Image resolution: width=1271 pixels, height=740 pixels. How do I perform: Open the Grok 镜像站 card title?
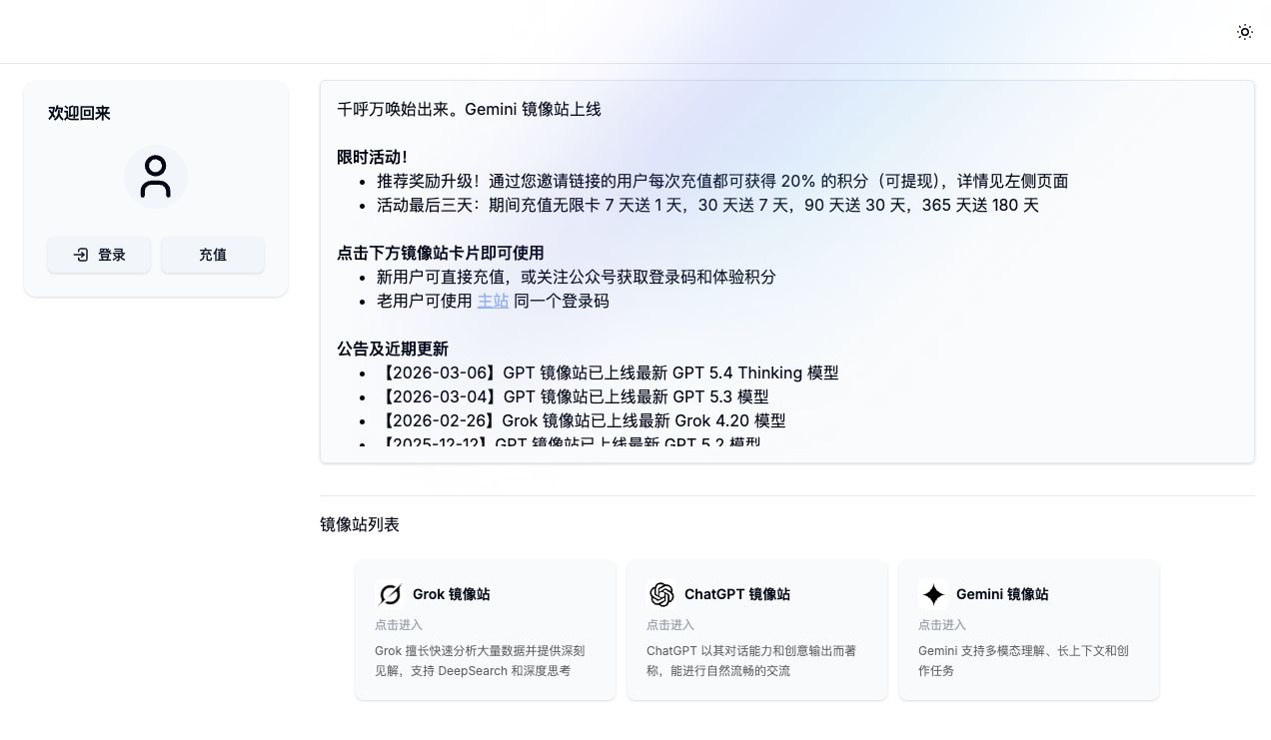point(451,594)
